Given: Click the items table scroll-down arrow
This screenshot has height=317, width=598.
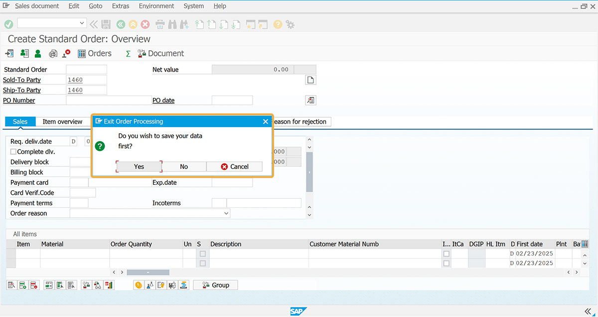Looking at the screenshot, I should click(585, 263).
